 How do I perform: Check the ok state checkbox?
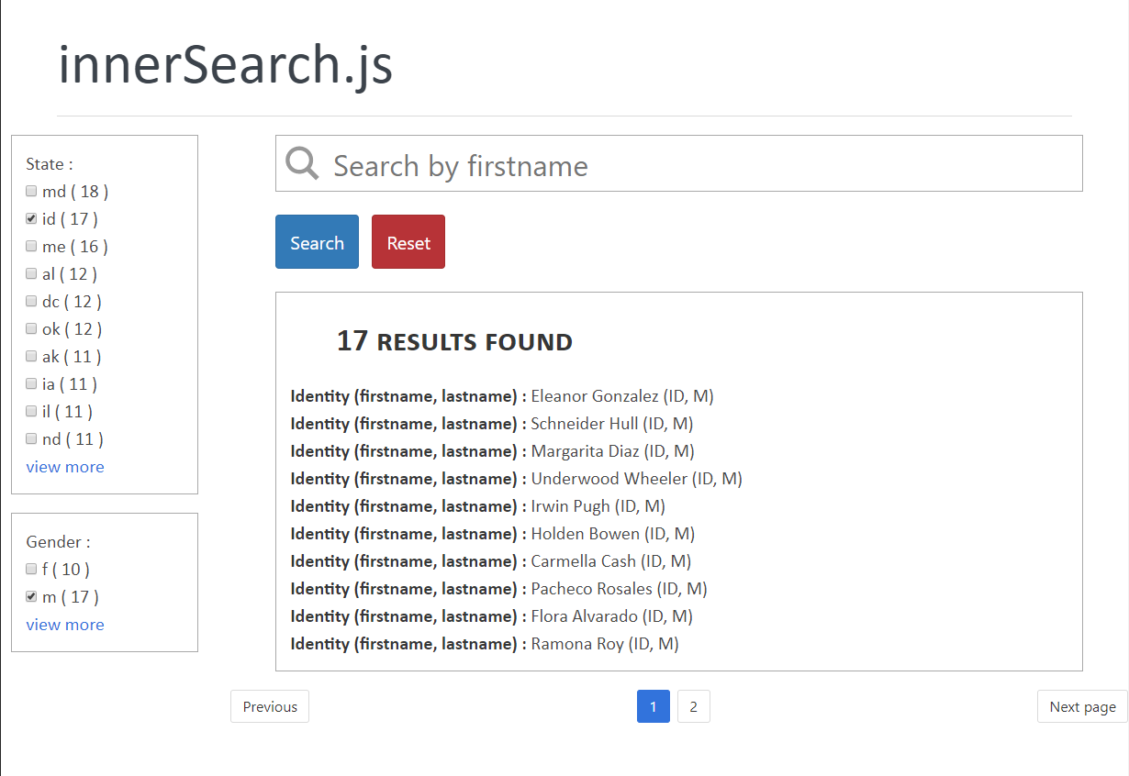click(31, 329)
